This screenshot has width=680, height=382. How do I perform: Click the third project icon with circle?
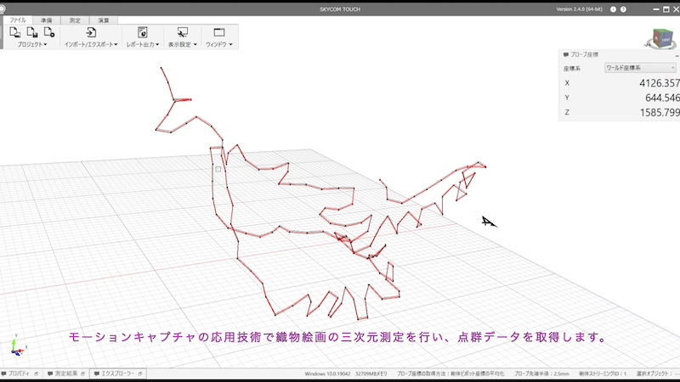(48, 31)
